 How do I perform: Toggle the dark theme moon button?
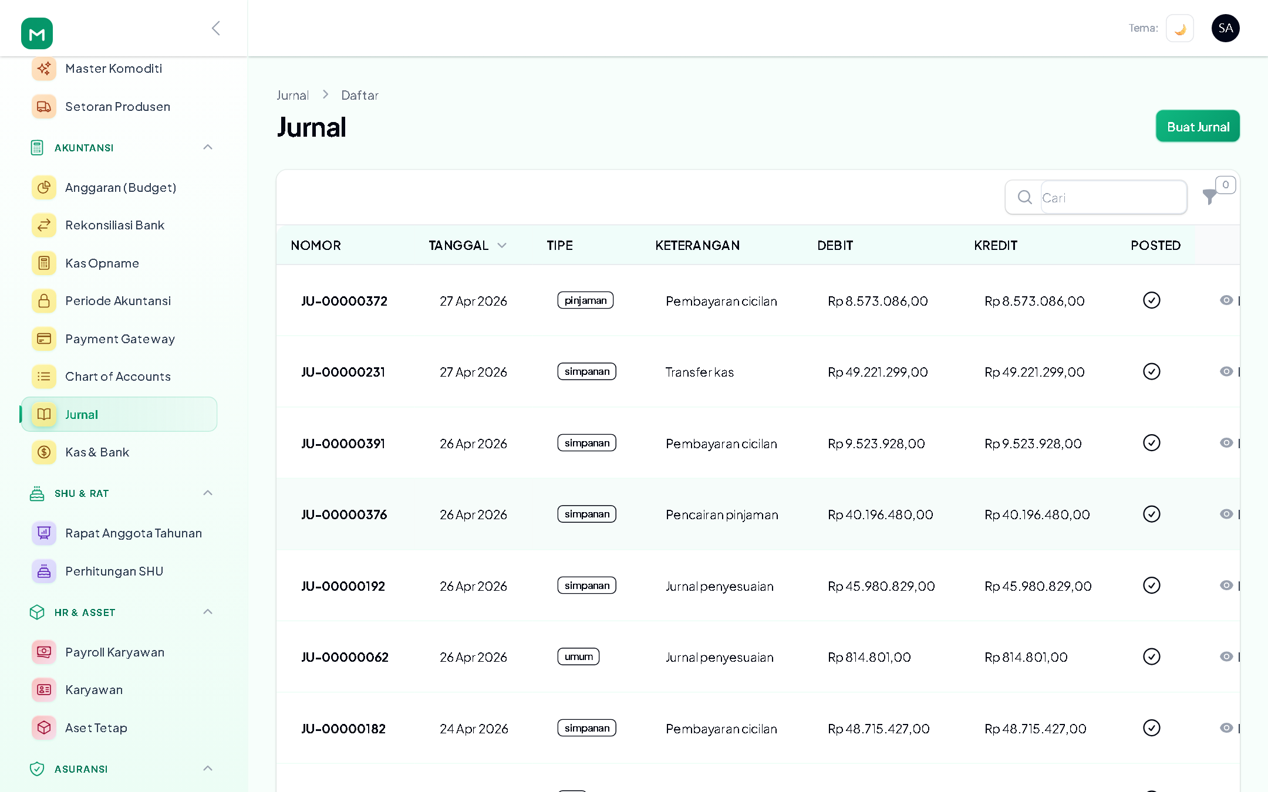coord(1180,28)
